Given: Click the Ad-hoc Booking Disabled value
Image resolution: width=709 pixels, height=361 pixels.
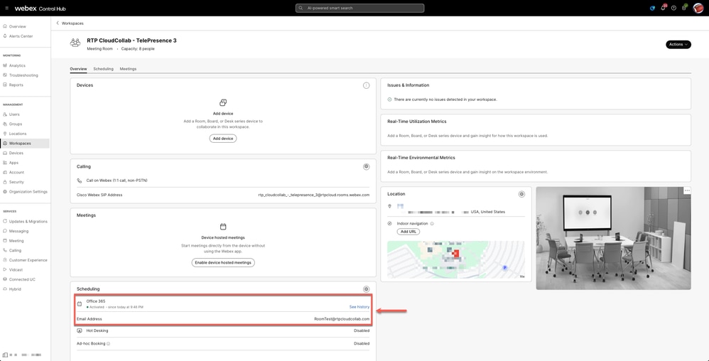Looking at the screenshot, I should [362, 344].
